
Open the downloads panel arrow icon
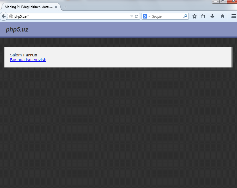pos(212,16)
